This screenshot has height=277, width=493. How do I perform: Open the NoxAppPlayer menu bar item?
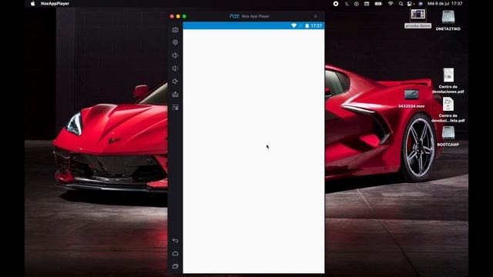pos(55,3)
